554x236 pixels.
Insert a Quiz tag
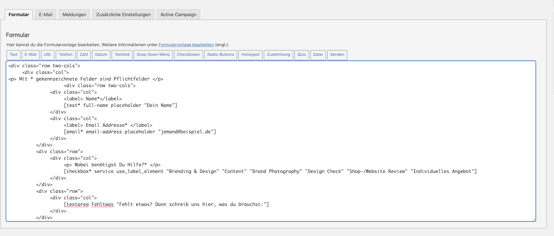point(302,55)
